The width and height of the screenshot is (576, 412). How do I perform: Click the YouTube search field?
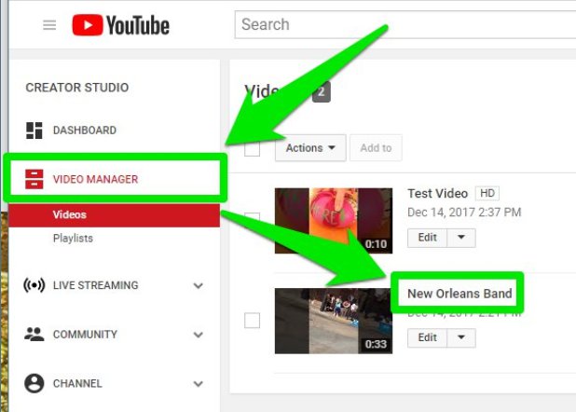[x=405, y=24]
